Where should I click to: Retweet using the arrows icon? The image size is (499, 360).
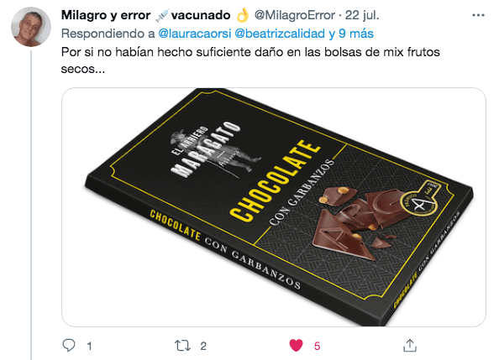coord(182,346)
